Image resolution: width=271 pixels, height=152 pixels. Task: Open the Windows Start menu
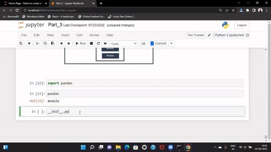click(83, 147)
